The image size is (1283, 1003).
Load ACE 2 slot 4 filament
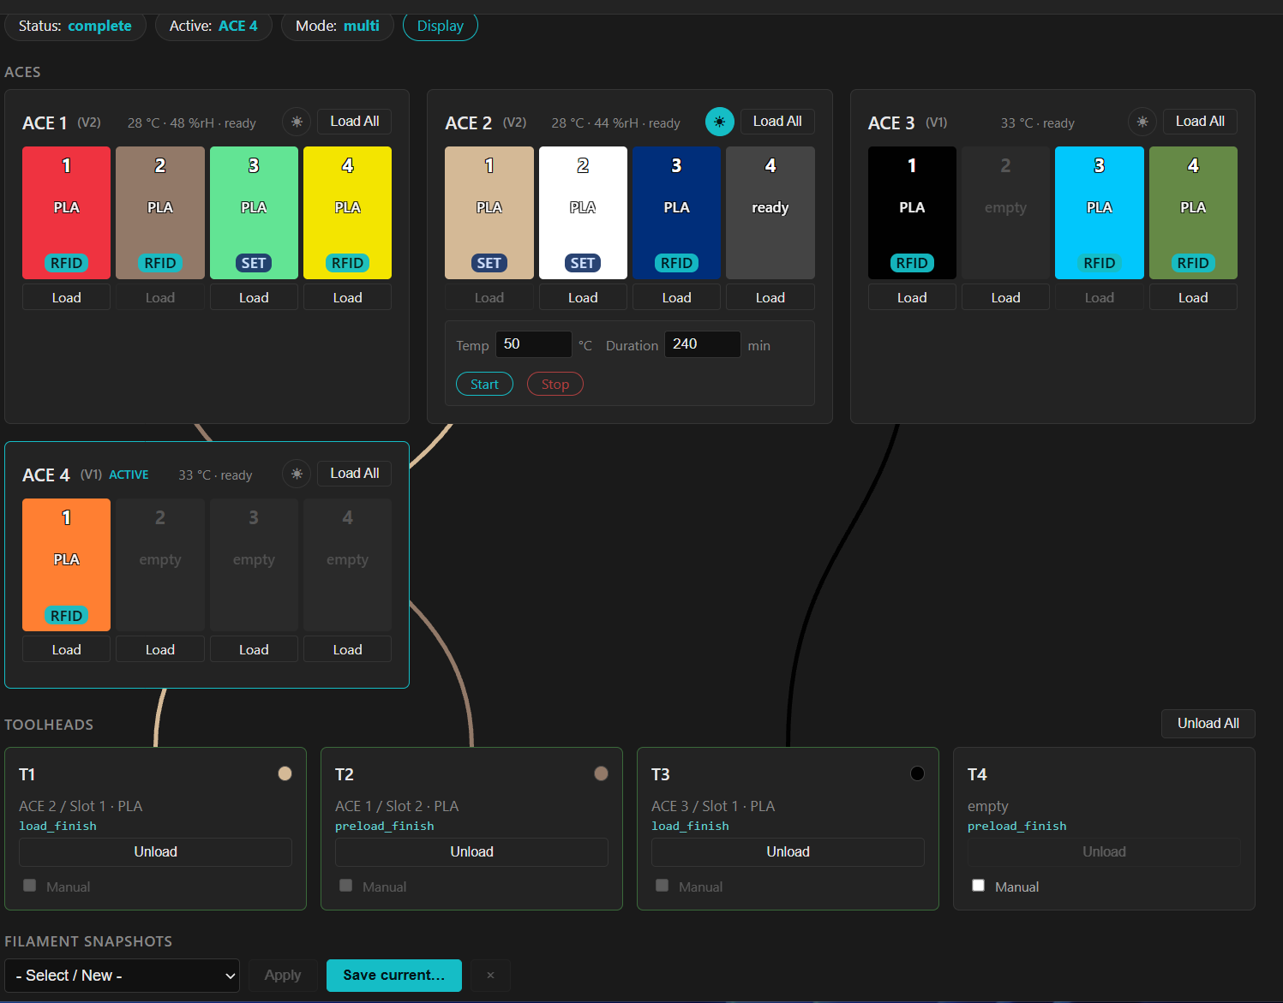pos(770,297)
